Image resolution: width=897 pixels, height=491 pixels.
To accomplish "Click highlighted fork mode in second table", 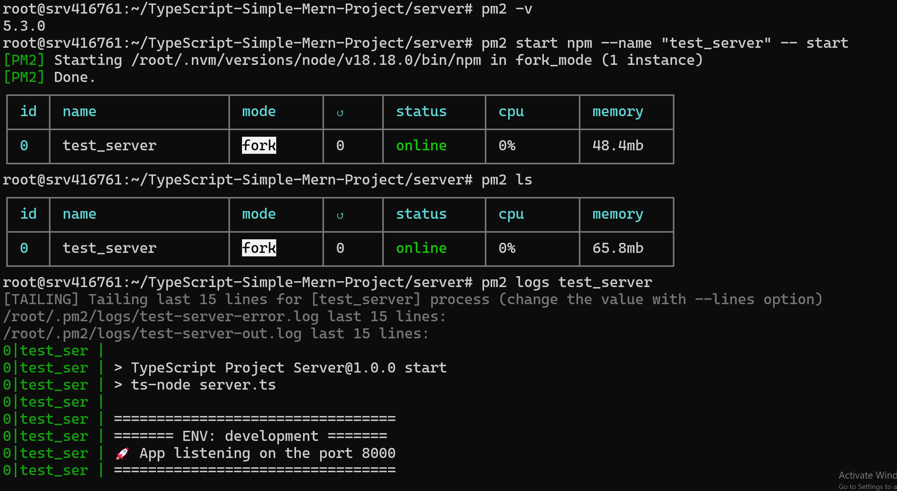I will tap(259, 248).
